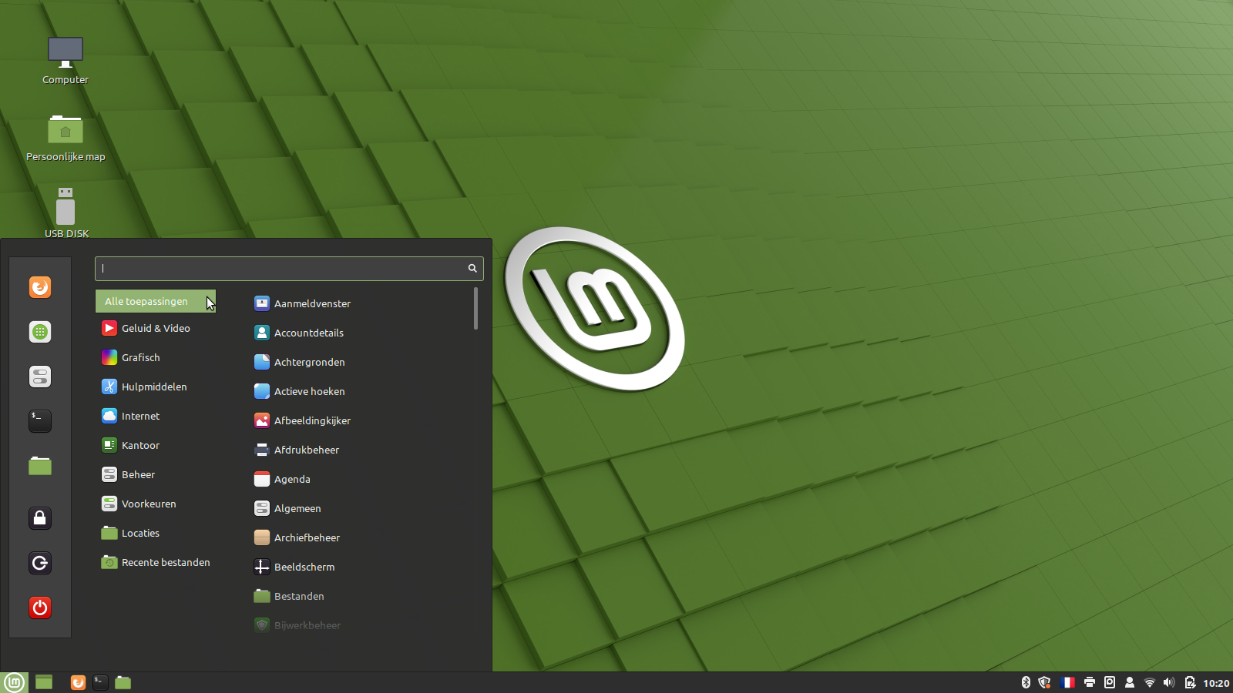Open System Settings from the favorites sidebar
Image resolution: width=1233 pixels, height=693 pixels.
pos(40,377)
